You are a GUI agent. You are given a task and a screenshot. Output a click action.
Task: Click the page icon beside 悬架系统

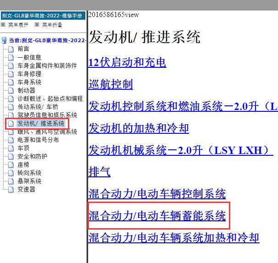tap(11, 181)
